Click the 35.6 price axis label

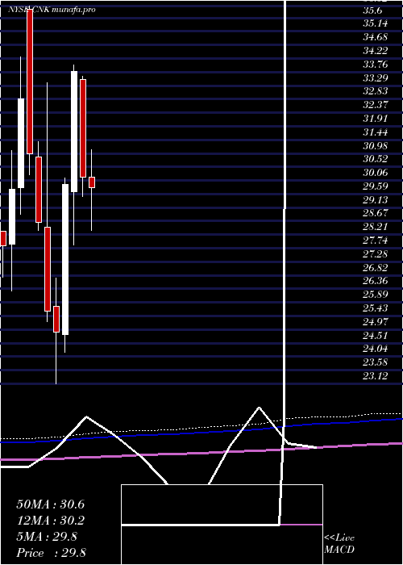372,10
